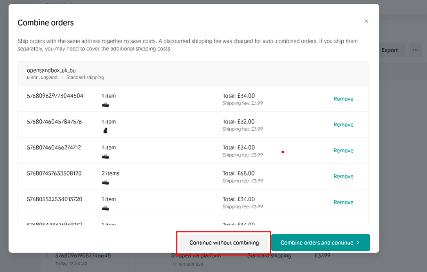Remove order 576807460456274712
Viewport: 427px width, 272px height.
pos(343,151)
